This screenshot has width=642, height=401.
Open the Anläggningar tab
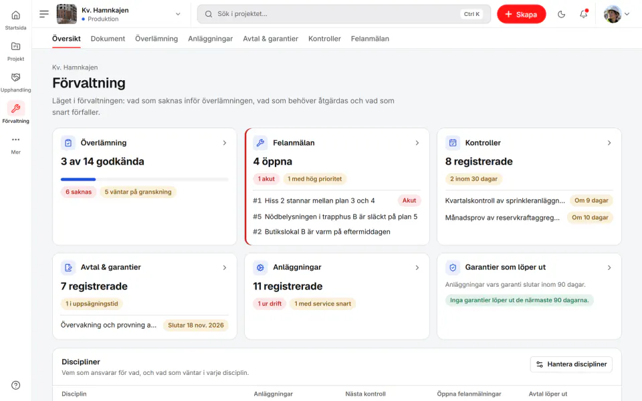(x=211, y=39)
